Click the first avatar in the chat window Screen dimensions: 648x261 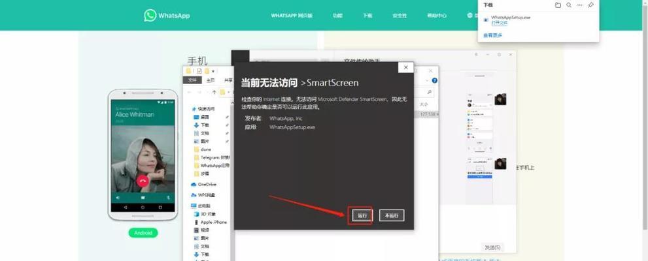pos(500,99)
